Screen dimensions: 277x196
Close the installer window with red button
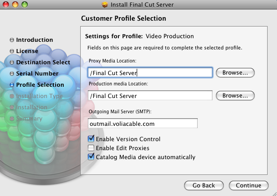pos(6,4)
